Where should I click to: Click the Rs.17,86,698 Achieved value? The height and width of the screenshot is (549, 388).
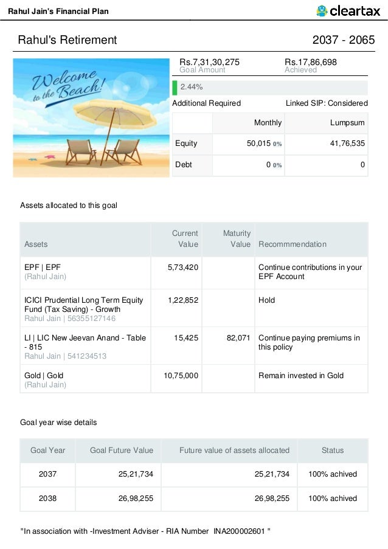click(x=311, y=62)
